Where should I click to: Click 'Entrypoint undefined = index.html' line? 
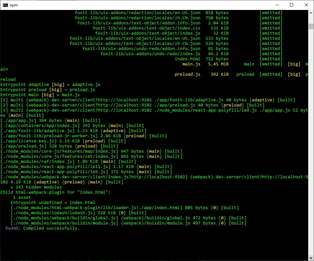pos(53,203)
